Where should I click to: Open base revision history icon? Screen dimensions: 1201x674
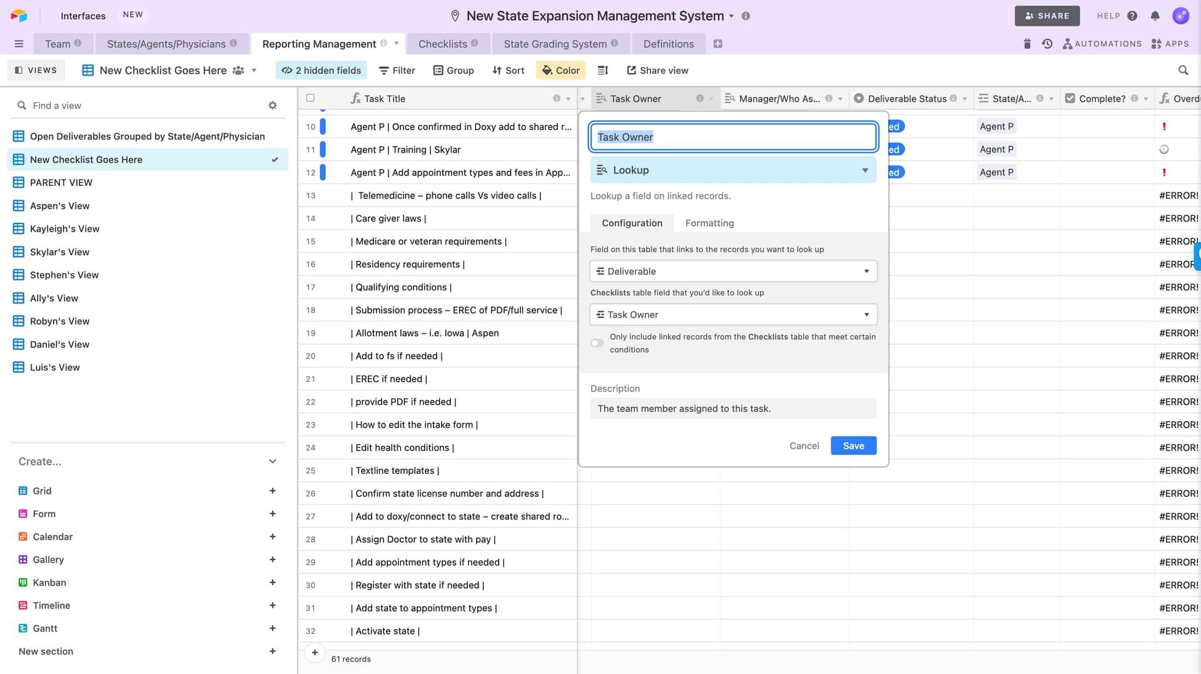pos(1047,44)
